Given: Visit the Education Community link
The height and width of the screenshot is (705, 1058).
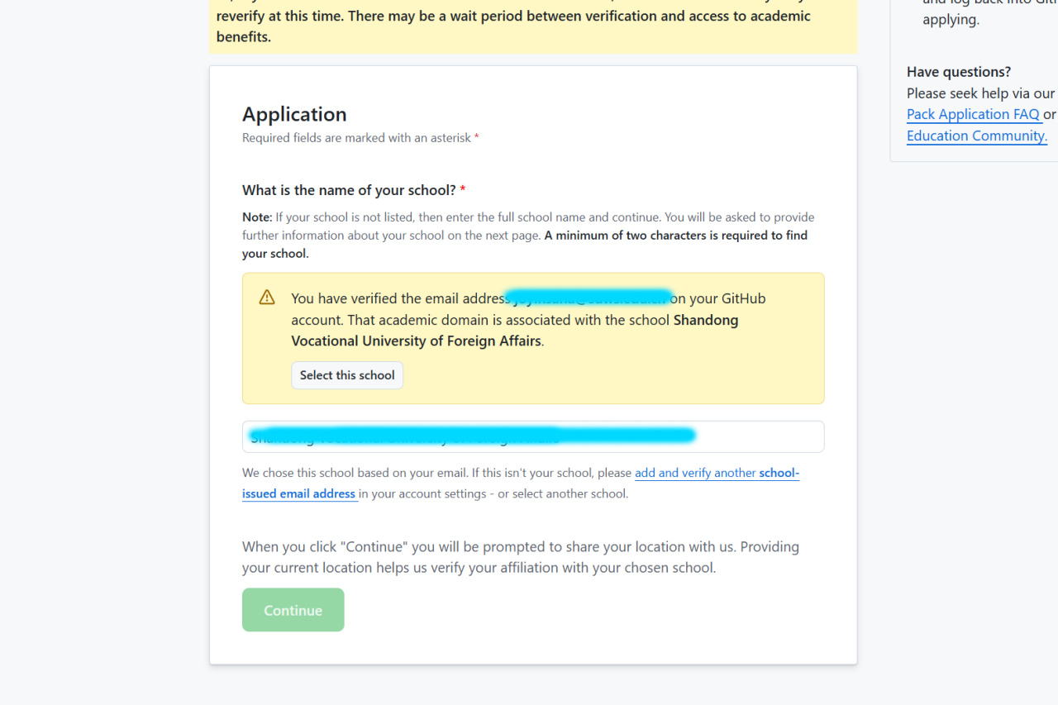Looking at the screenshot, I should 976,136.
